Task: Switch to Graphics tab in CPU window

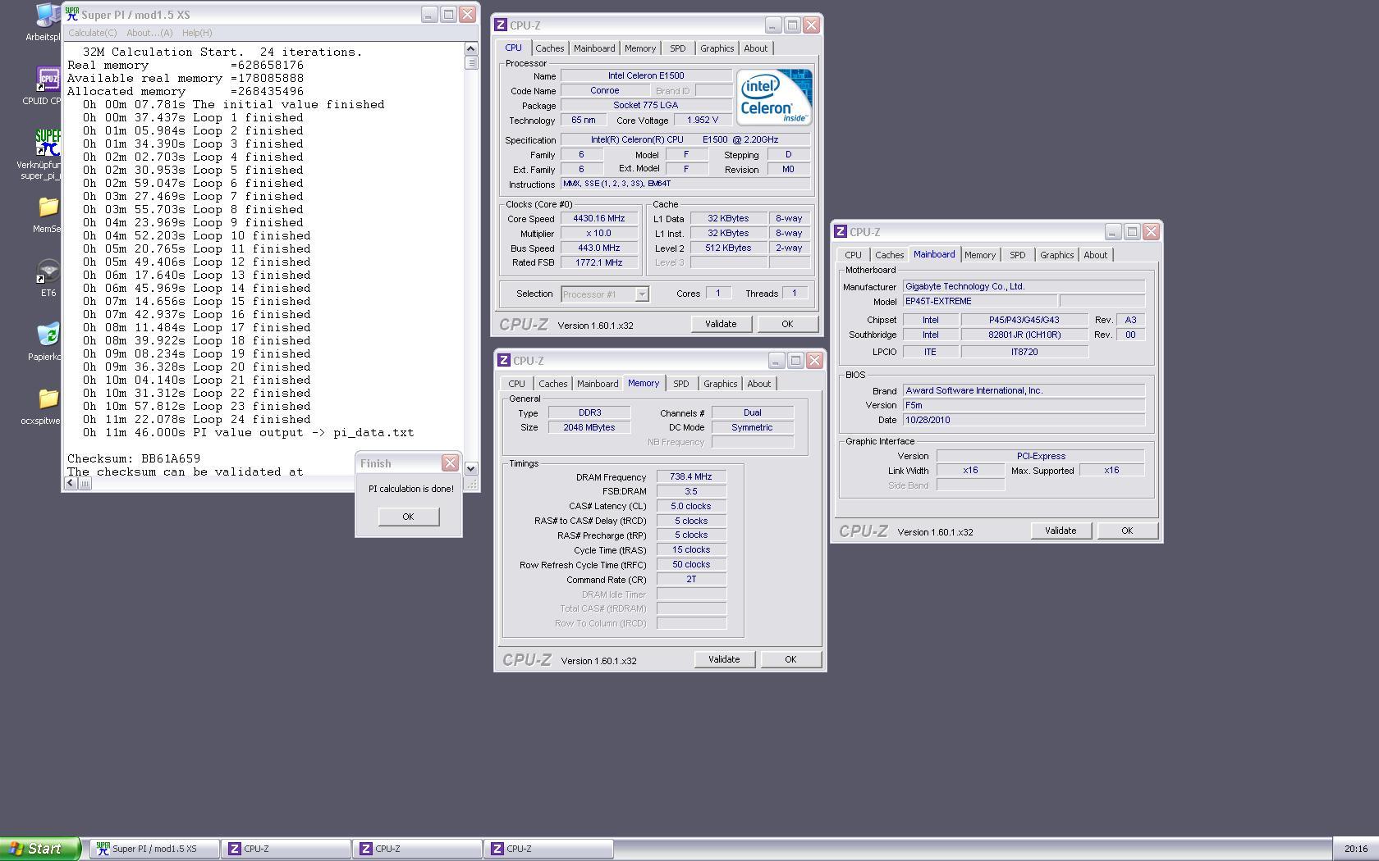Action: coord(717,48)
